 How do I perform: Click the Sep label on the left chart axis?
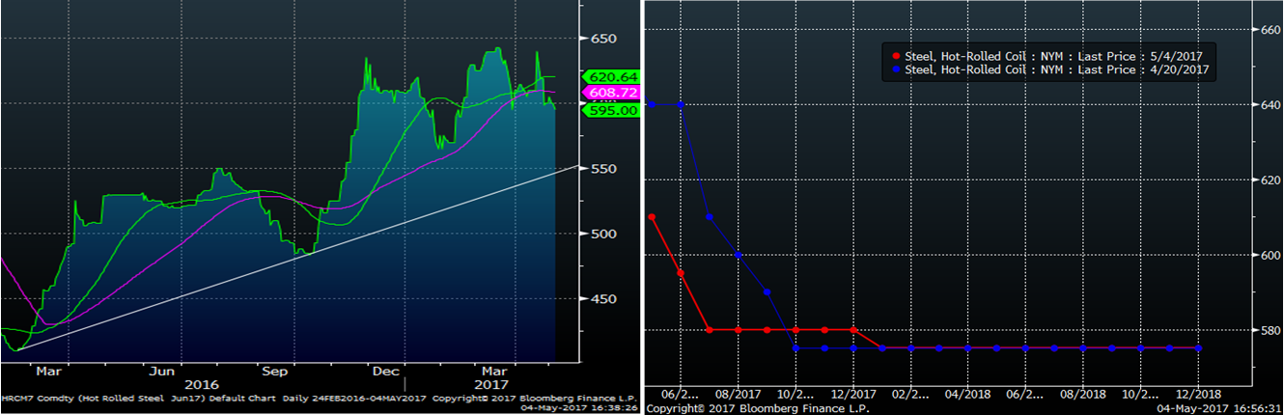coord(275,371)
